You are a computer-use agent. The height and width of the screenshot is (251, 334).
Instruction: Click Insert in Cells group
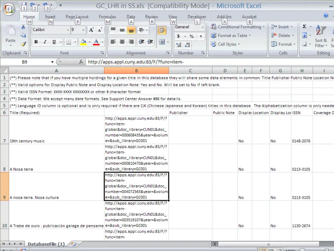[x=281, y=27]
